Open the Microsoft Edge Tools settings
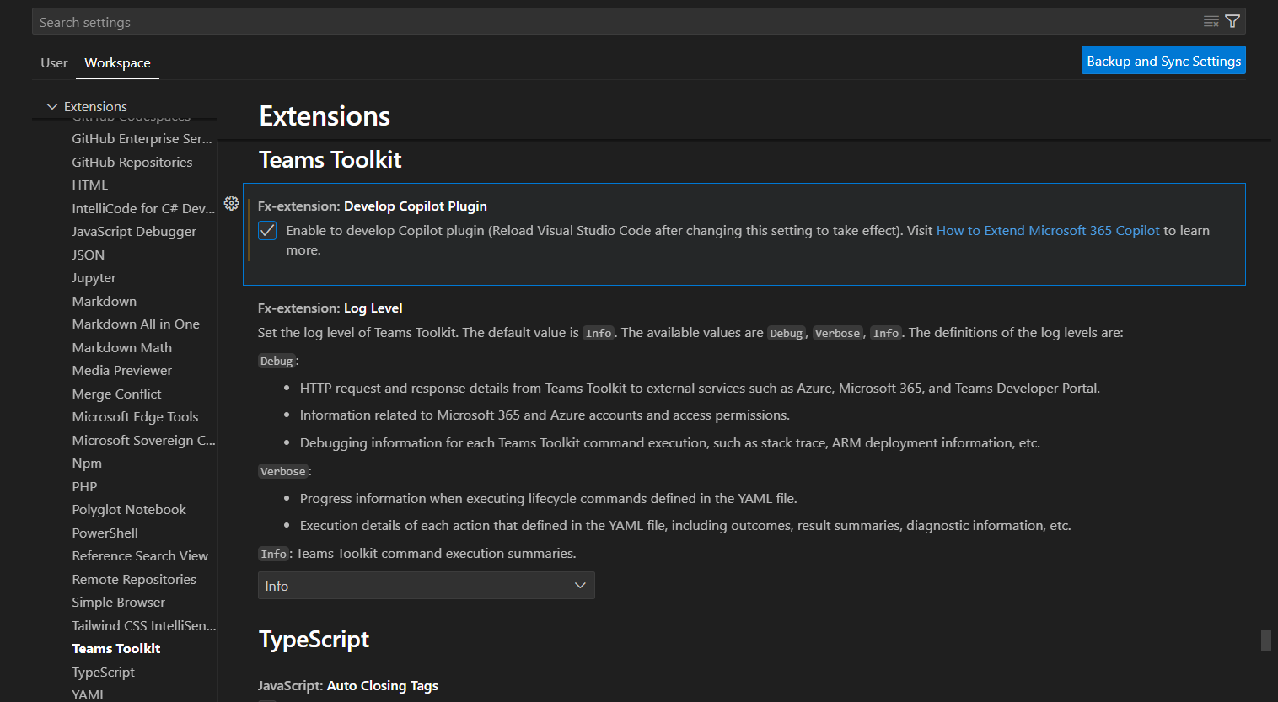Viewport: 1278px width, 702px height. (135, 416)
